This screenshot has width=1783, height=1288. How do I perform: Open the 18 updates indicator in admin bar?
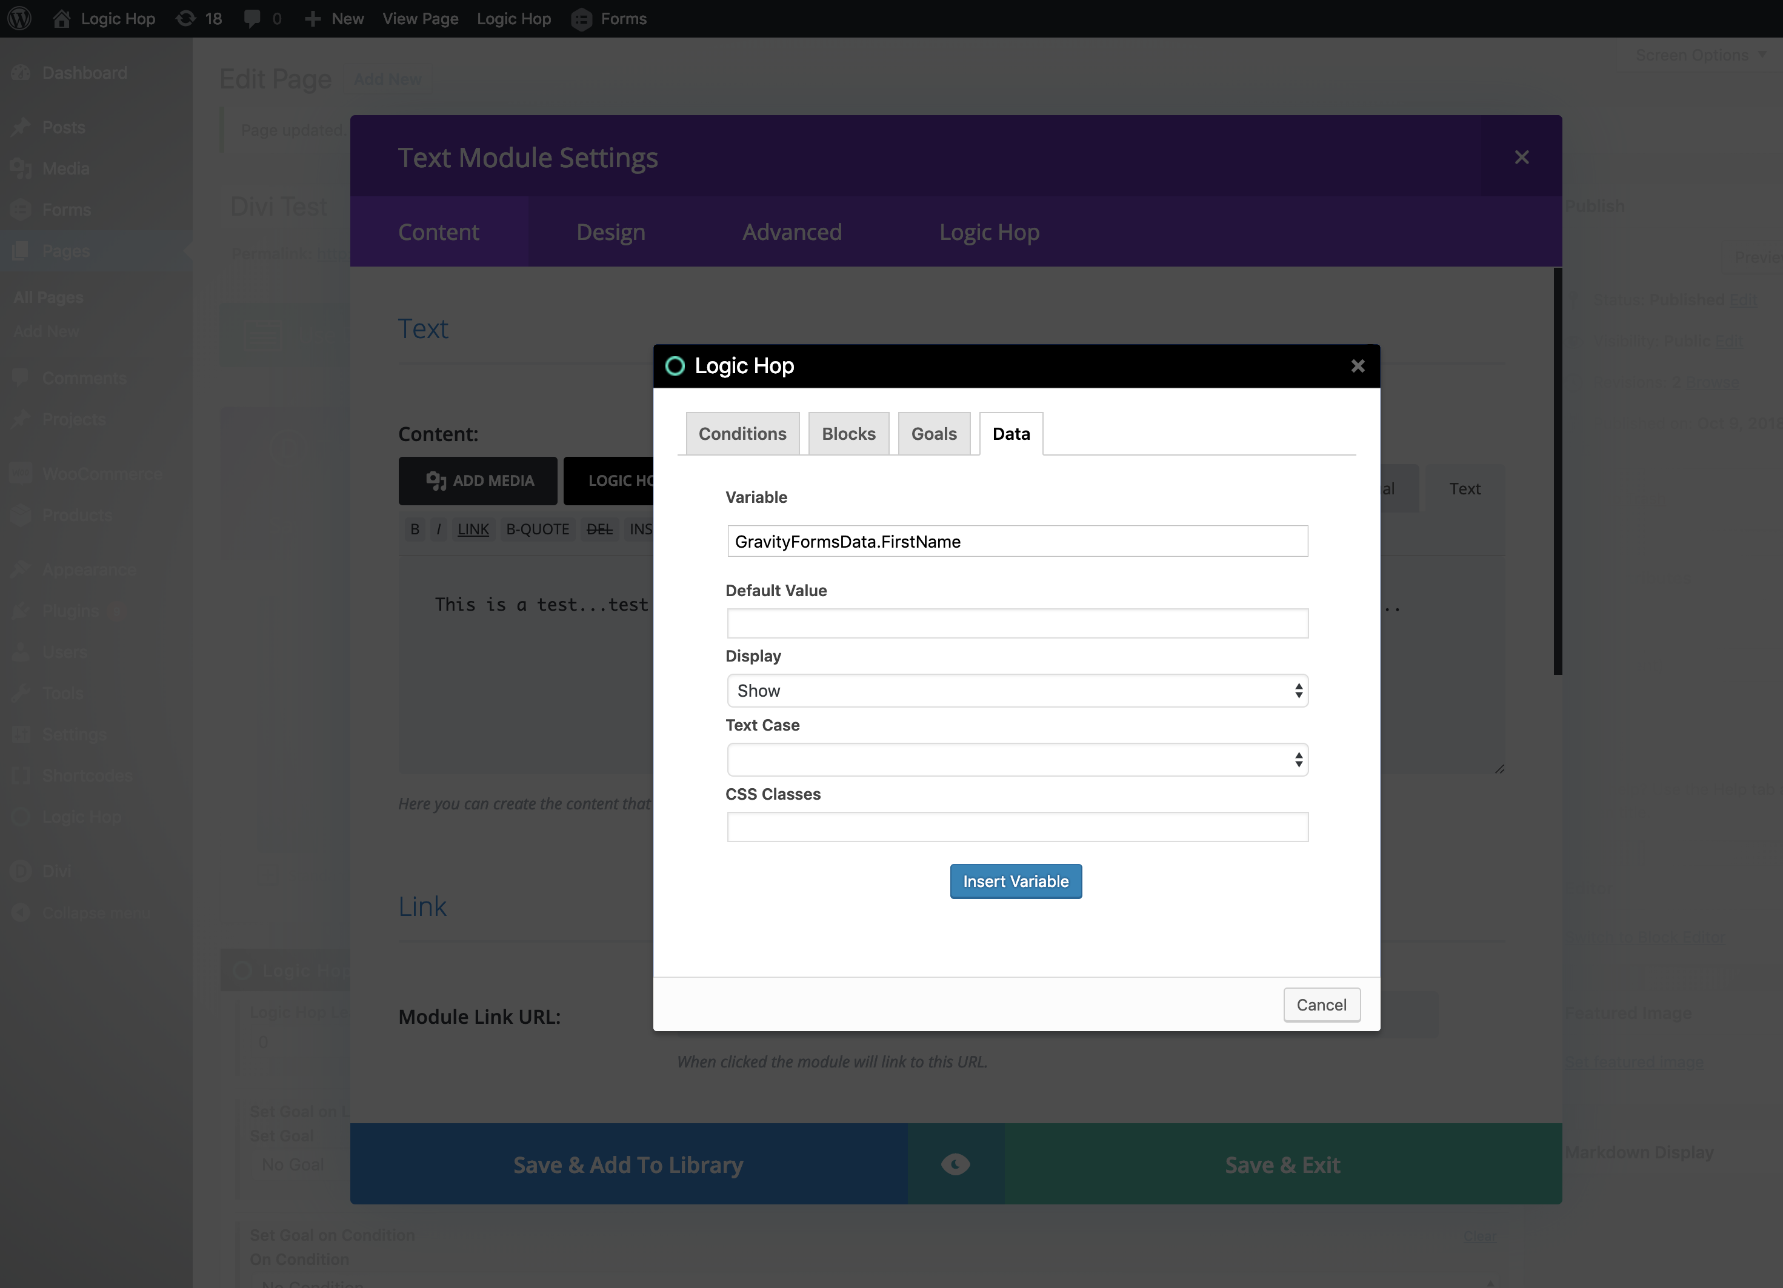point(199,18)
